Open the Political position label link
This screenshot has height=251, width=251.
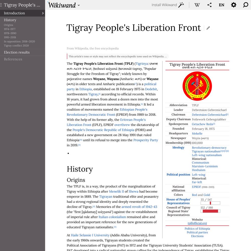178,174
